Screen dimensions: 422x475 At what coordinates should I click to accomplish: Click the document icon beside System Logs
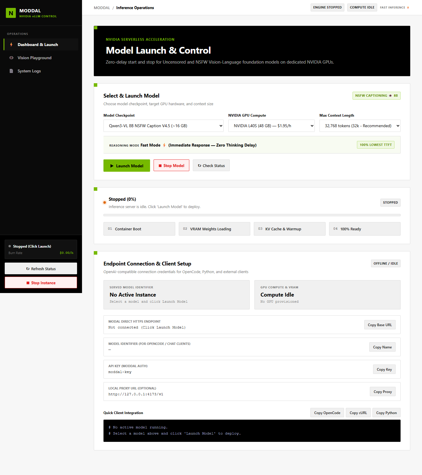click(11, 71)
